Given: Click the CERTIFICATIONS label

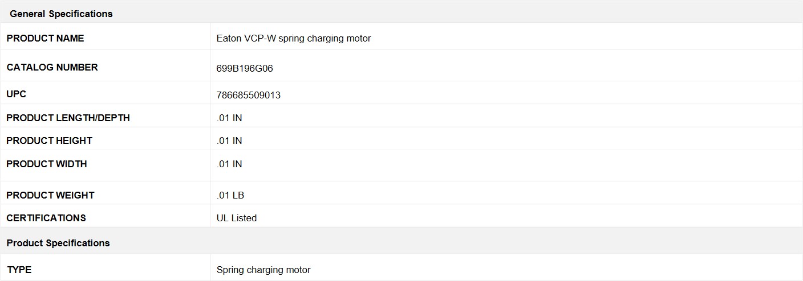Looking at the screenshot, I should pos(46,218).
